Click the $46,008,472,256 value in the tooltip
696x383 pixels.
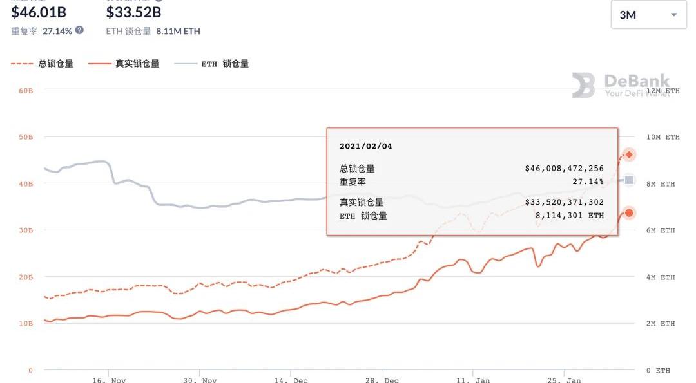564,169
